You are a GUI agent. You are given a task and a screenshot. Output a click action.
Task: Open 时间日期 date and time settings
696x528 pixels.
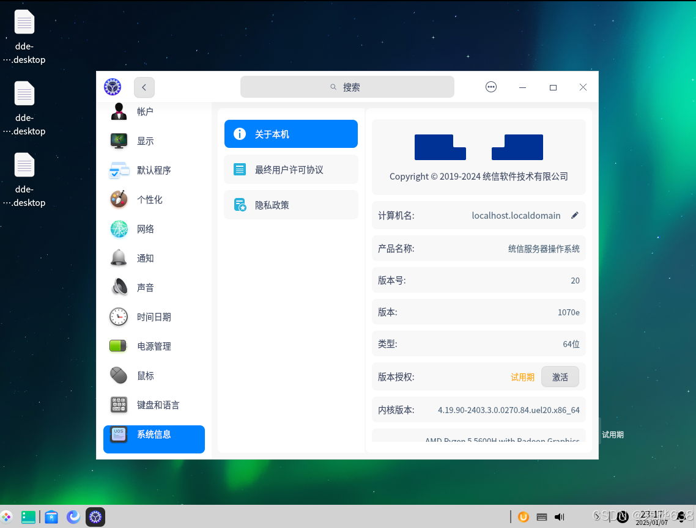point(154,317)
